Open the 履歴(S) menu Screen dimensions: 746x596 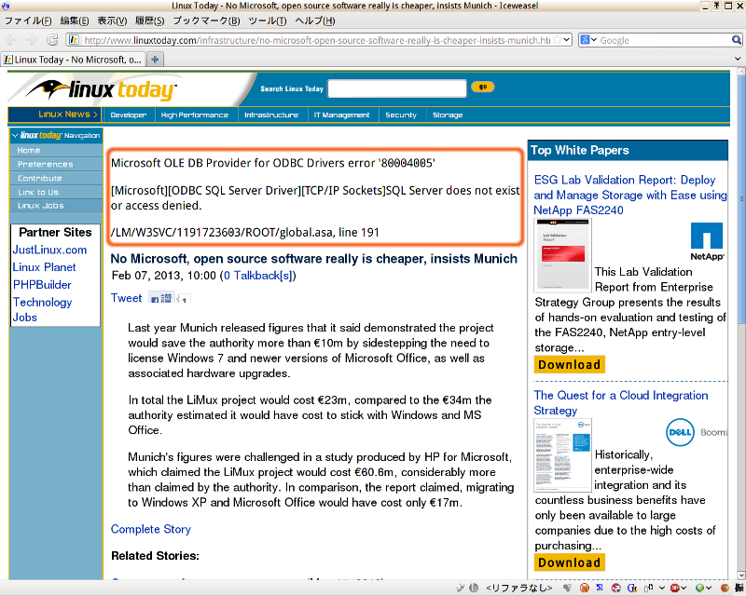click(x=150, y=20)
